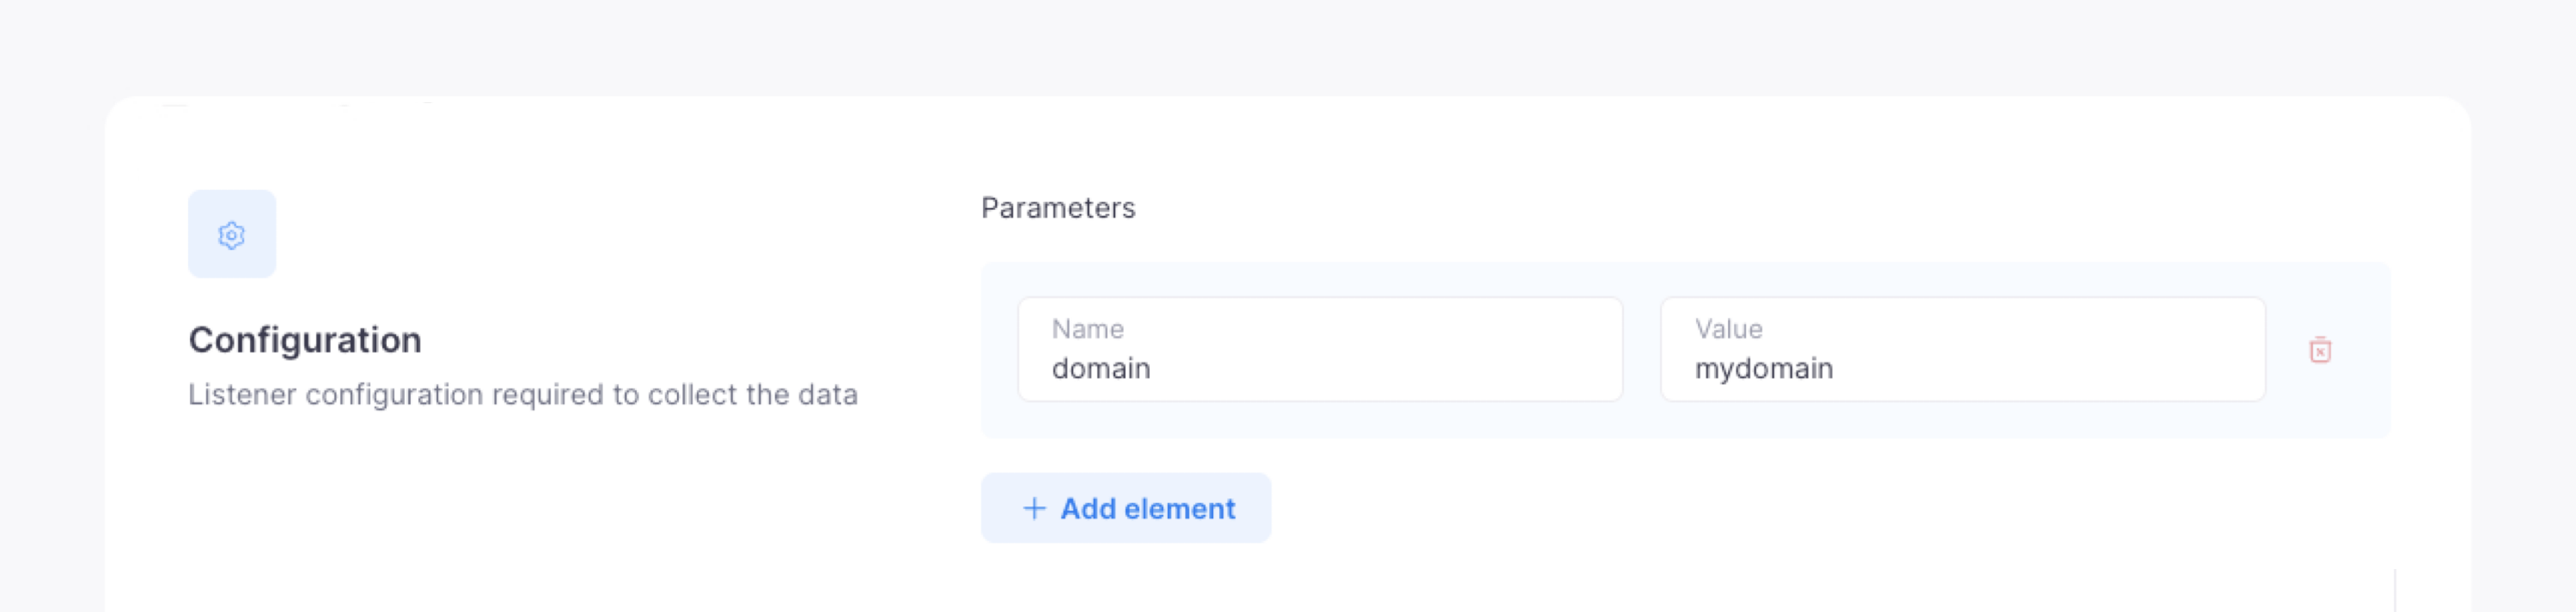Click the Parameters section label
Screen dimensions: 2576x612
coord(1058,208)
